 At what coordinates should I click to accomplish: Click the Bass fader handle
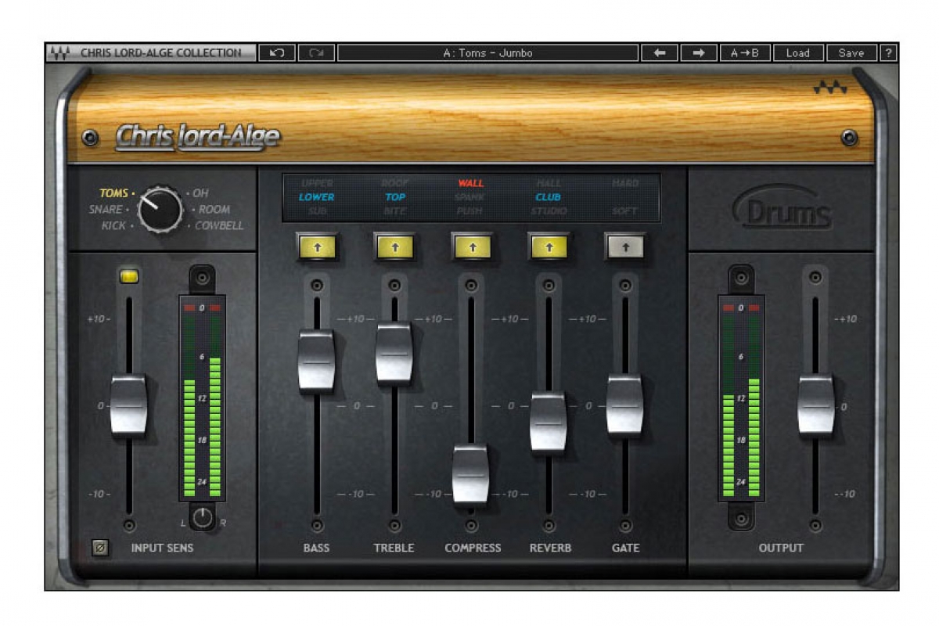317,362
